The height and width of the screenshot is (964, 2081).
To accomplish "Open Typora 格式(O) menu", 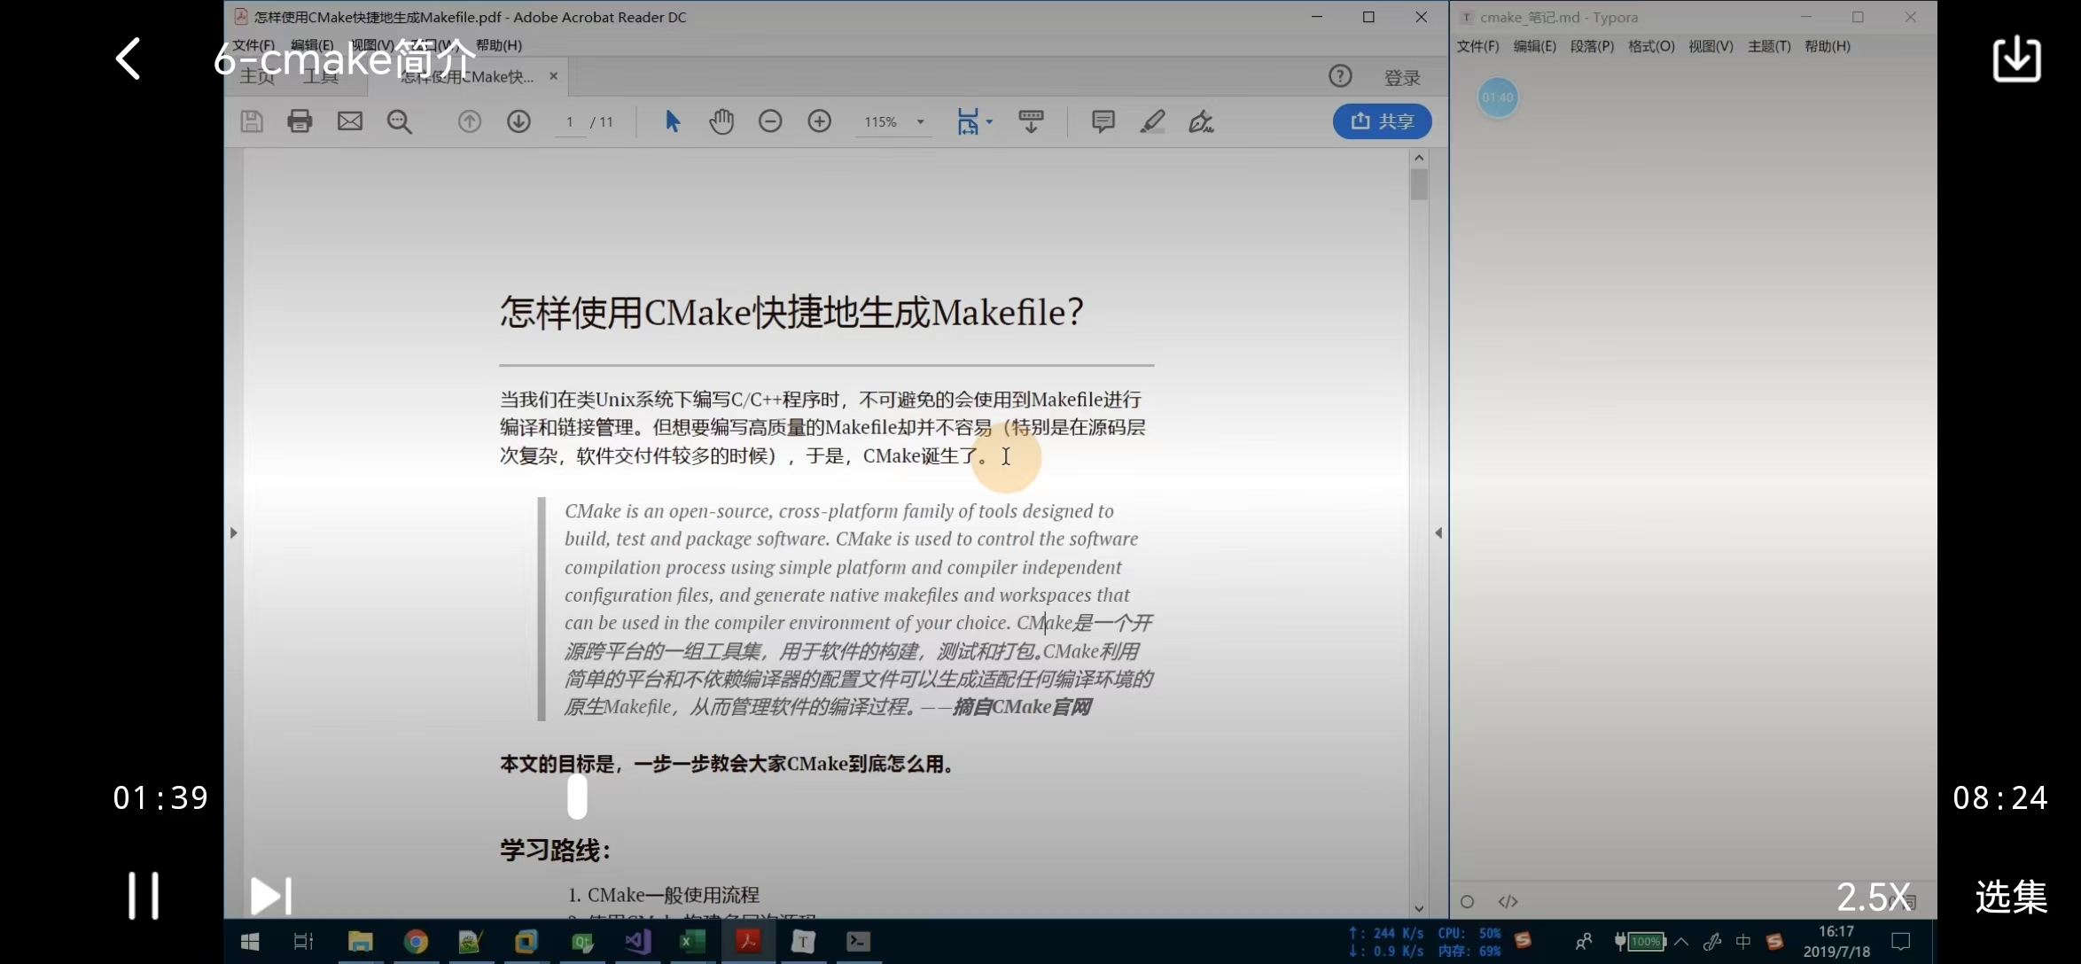I will click(1651, 46).
